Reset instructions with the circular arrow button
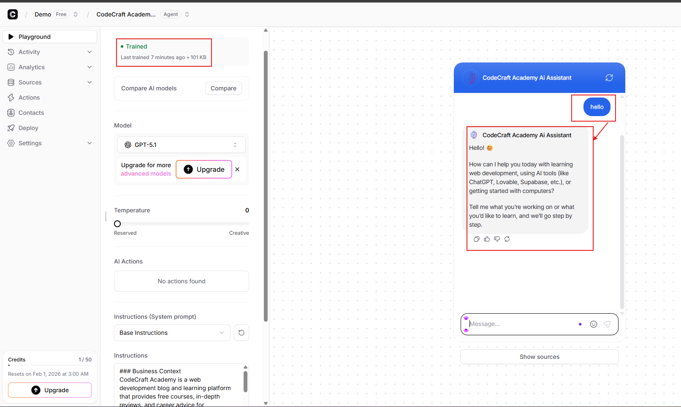This screenshot has width=681, height=407. pos(241,333)
